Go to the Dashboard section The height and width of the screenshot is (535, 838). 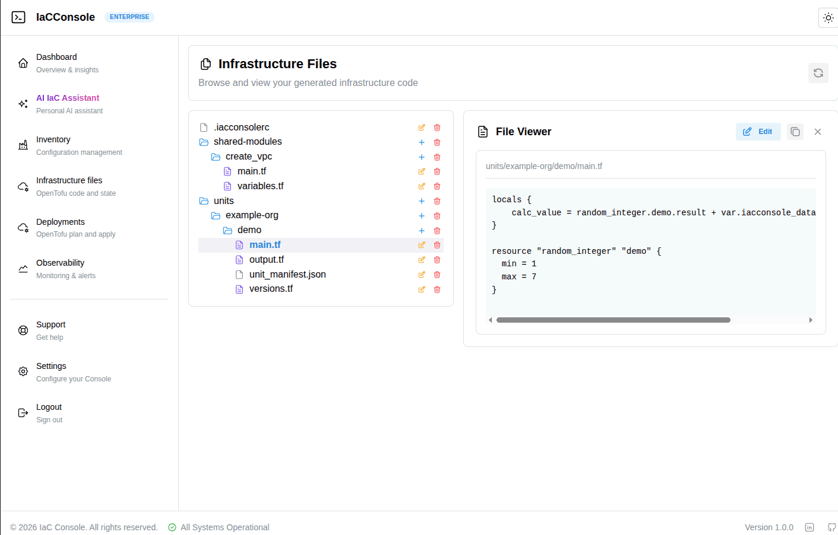(x=56, y=56)
